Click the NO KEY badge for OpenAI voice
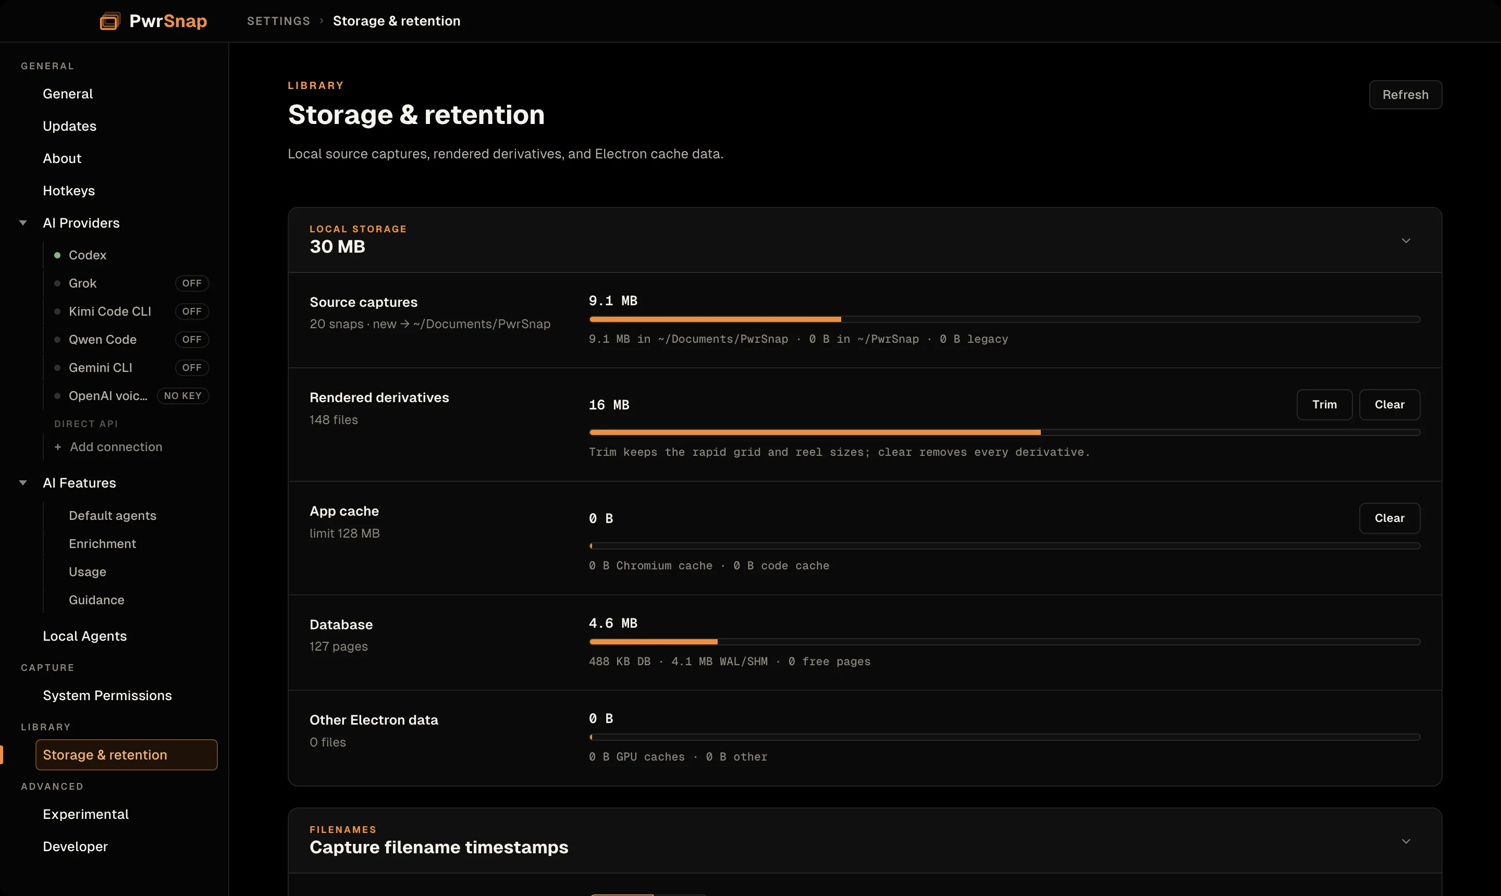This screenshot has height=896, width=1501. tap(183, 396)
